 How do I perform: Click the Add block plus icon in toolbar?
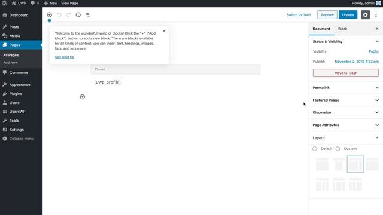click(49, 14)
